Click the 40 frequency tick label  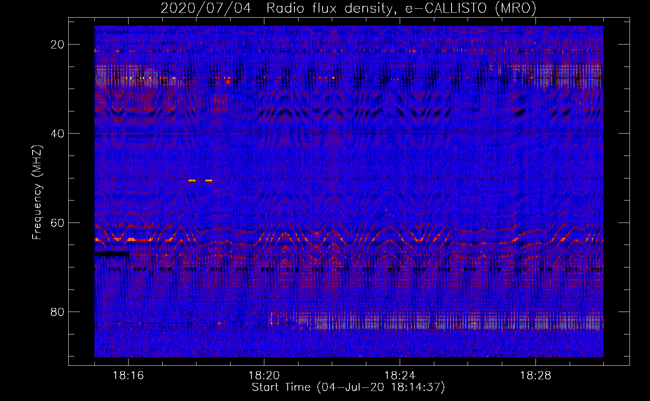[57, 134]
